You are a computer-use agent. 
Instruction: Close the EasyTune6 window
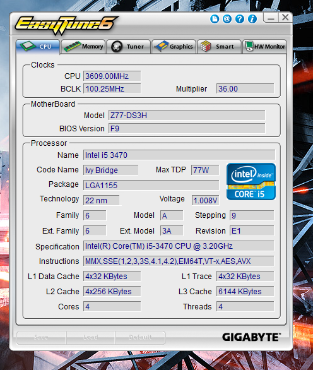(285, 18)
